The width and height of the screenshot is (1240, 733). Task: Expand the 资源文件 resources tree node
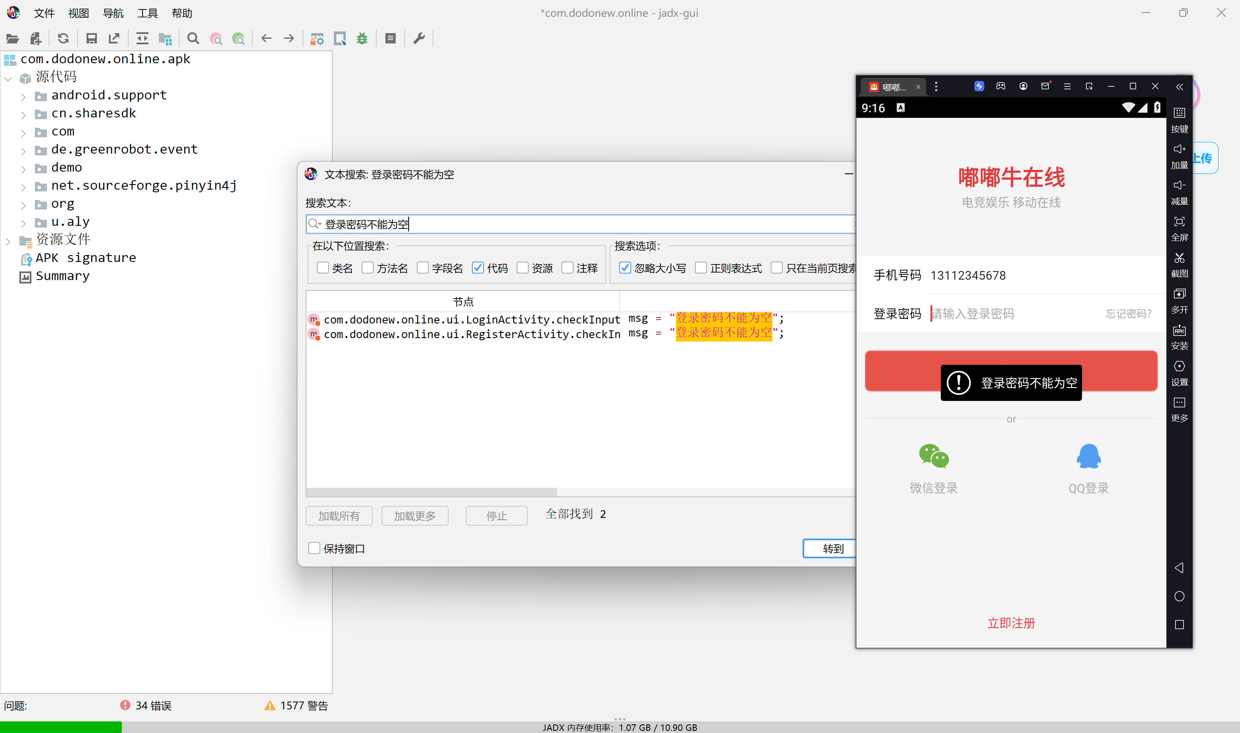point(8,241)
